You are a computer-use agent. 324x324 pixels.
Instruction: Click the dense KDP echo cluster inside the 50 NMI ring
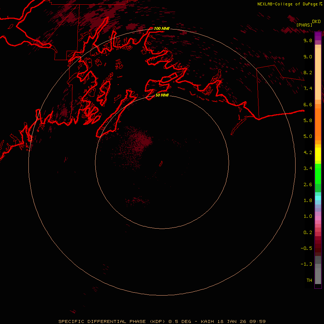point(143,141)
